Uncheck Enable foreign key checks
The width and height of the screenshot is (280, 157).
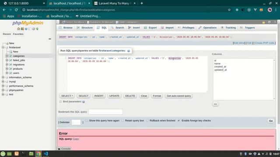tap(179, 120)
